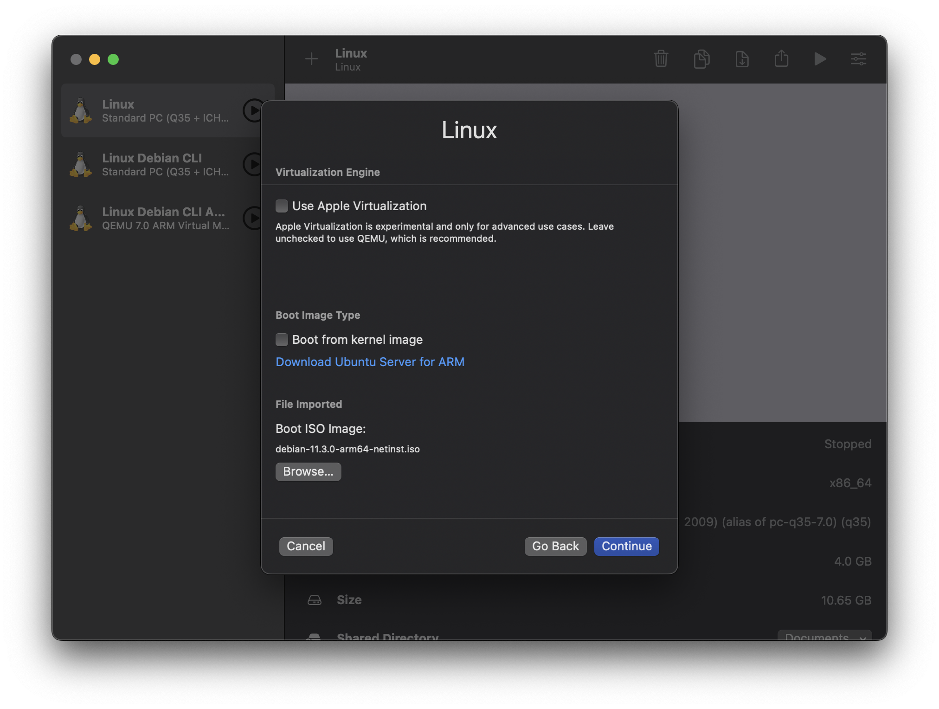Open the Documents shared directory dropdown
This screenshot has width=939, height=709.
pos(824,638)
